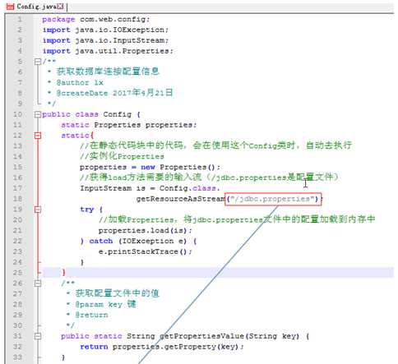Collapse the try block fold at line 19
The height and width of the screenshot is (364, 398).
38,210
